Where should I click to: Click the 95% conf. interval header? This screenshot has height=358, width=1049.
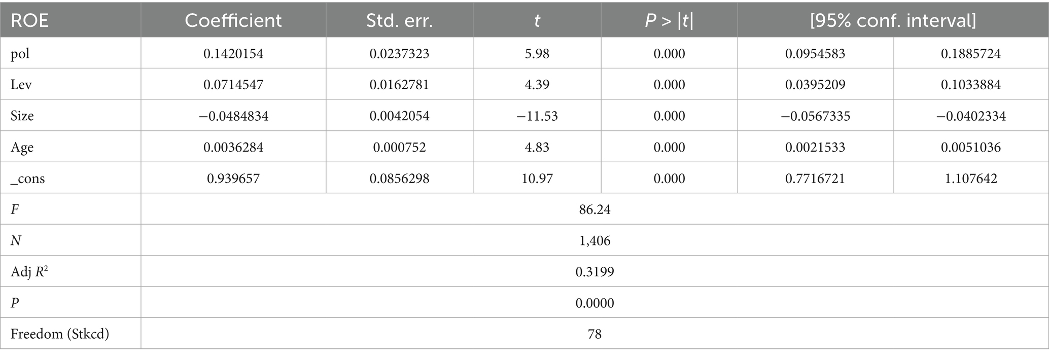893,20
